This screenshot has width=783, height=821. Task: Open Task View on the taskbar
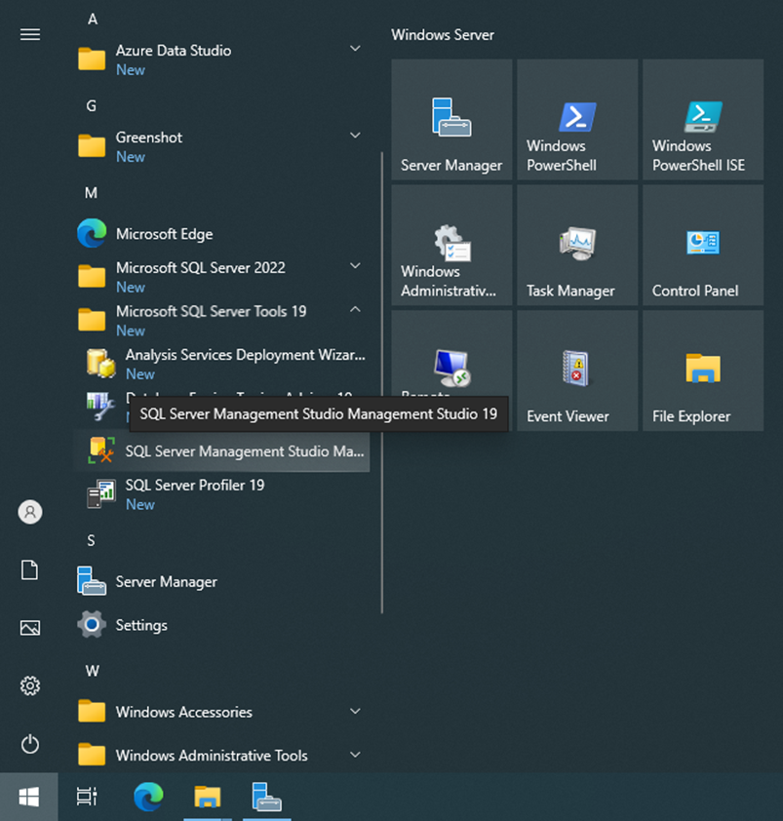pyautogui.click(x=87, y=797)
